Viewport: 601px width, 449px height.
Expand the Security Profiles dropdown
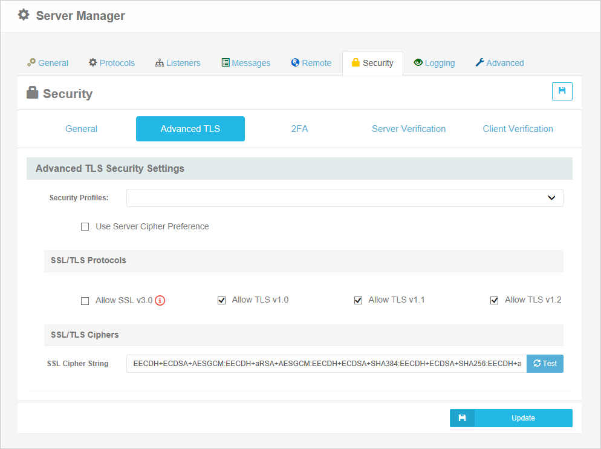point(345,198)
